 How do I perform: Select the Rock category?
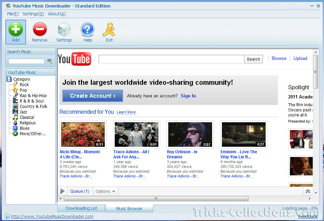coord(24,85)
